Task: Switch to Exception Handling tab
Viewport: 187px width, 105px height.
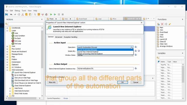Action: [70, 37]
